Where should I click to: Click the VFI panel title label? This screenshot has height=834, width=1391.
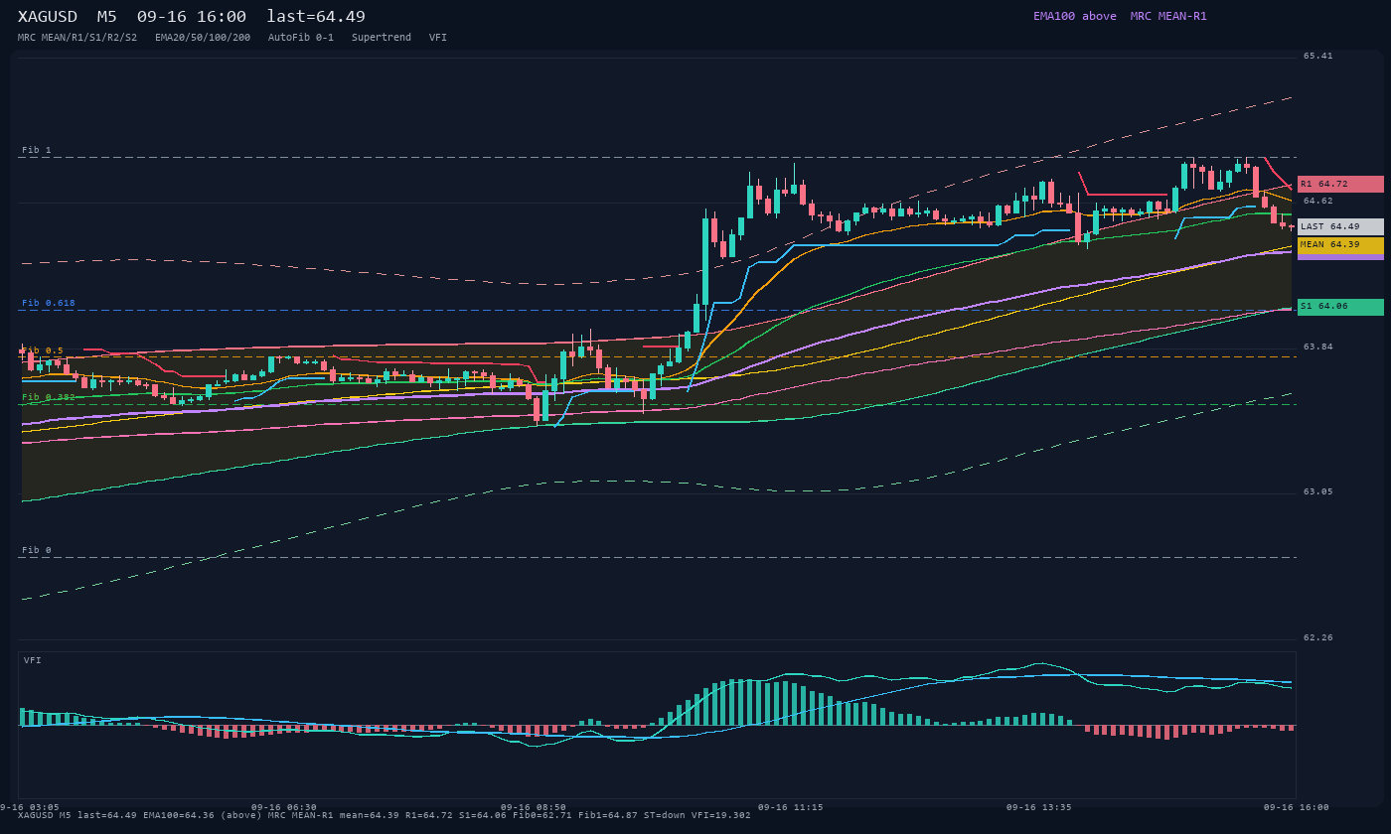(x=33, y=660)
